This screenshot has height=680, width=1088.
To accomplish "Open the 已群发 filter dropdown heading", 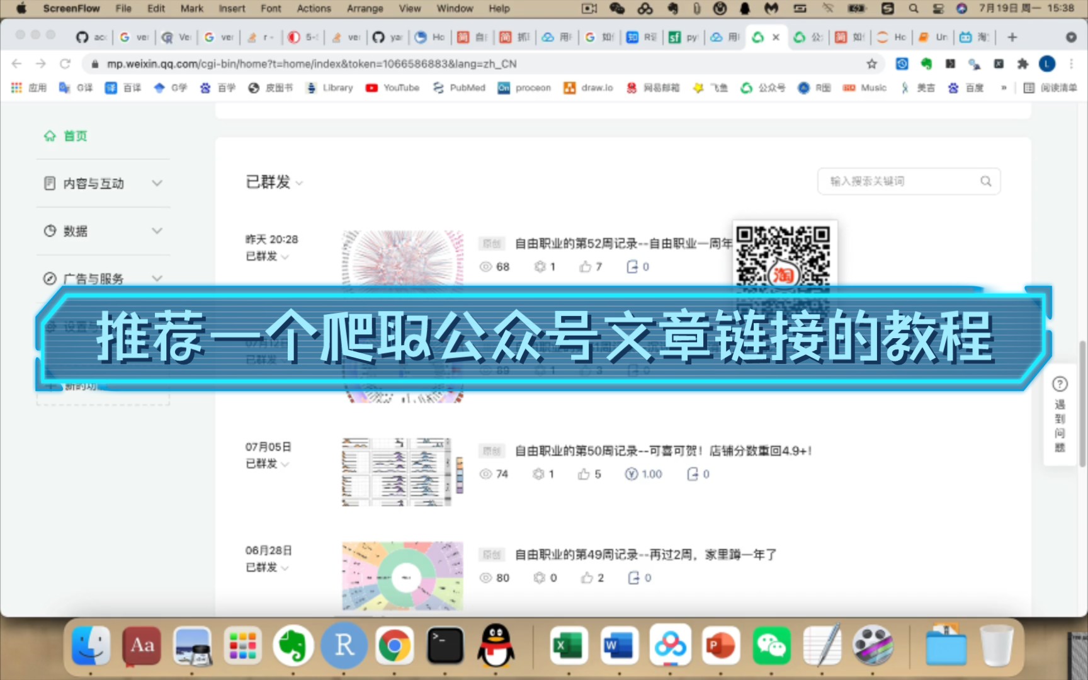I will point(275,182).
